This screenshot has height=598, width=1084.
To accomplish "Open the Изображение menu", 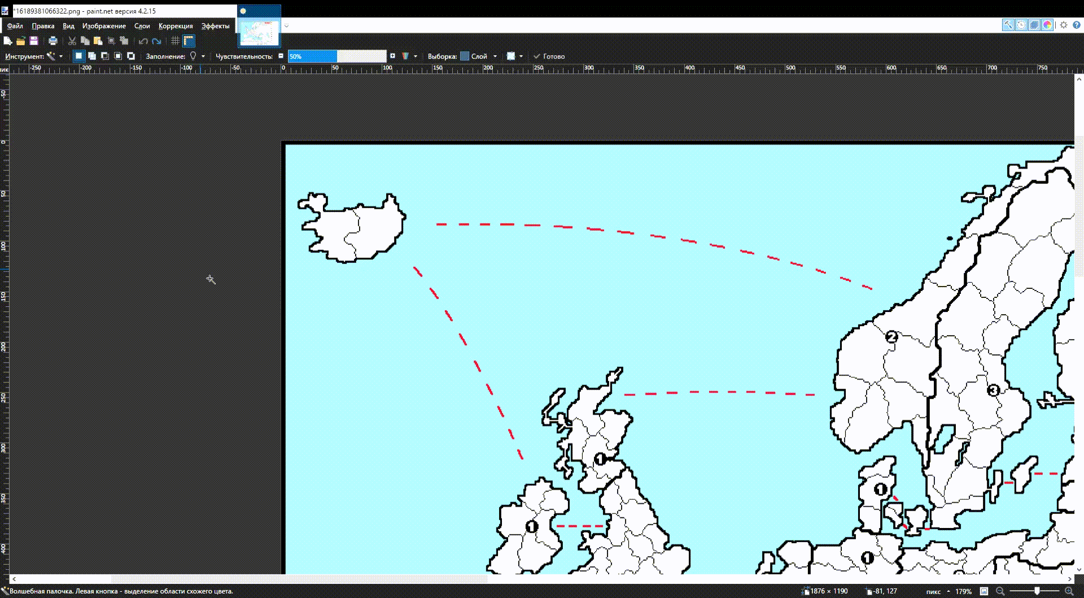I will 104,26.
